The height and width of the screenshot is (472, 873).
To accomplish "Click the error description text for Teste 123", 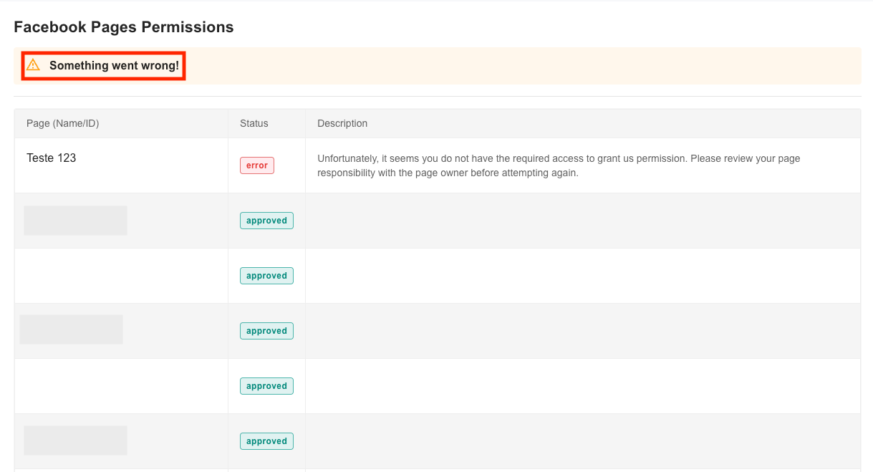I will coord(559,165).
